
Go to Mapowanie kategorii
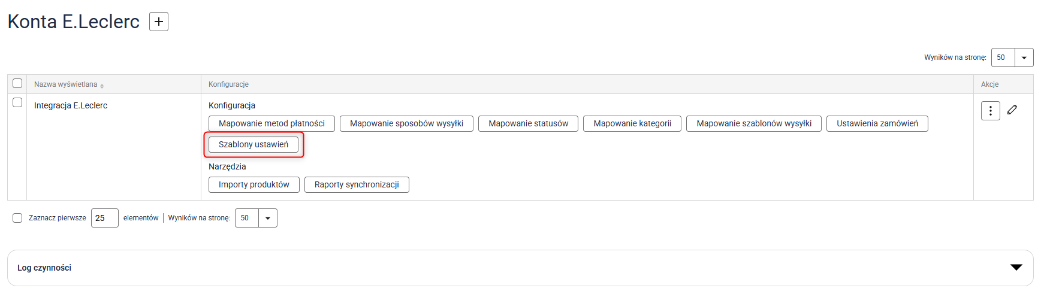tap(632, 123)
